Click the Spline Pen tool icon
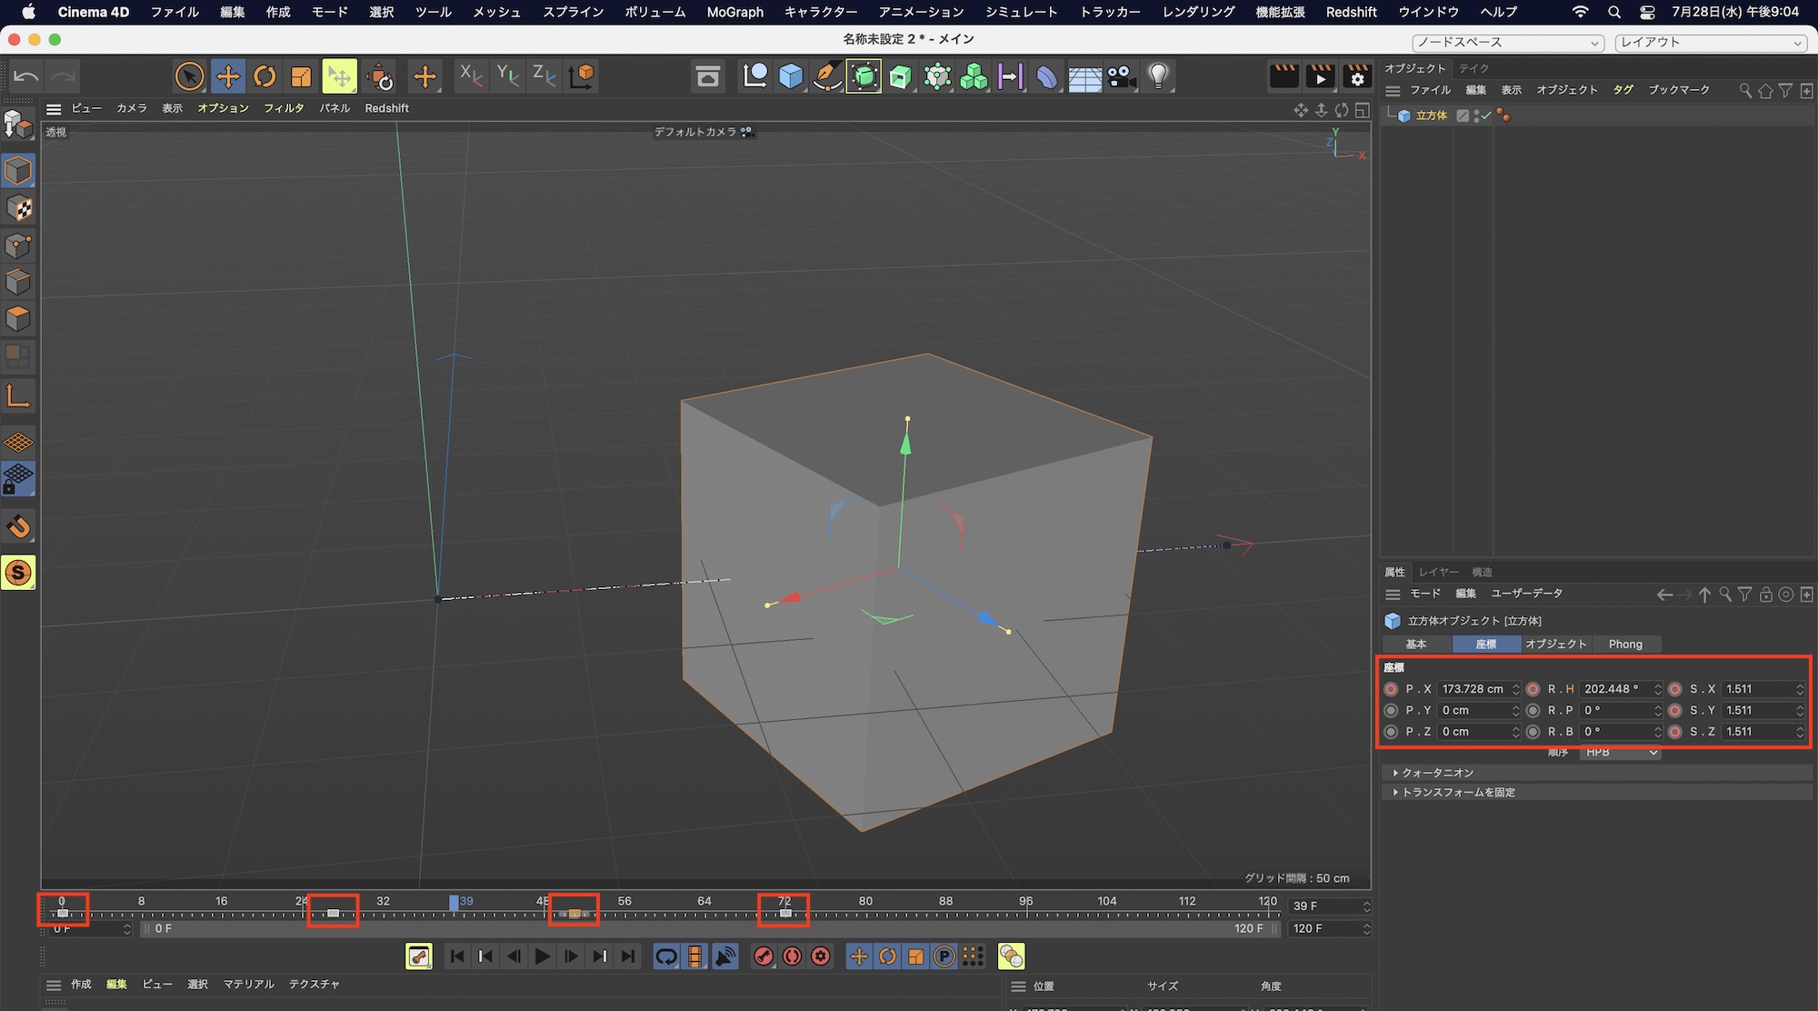The height and width of the screenshot is (1011, 1818). click(827, 76)
